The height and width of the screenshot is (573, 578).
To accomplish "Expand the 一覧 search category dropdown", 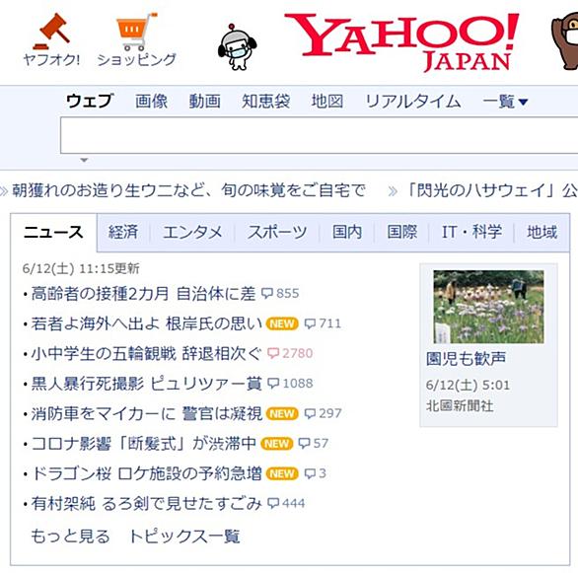I will pos(505,102).
